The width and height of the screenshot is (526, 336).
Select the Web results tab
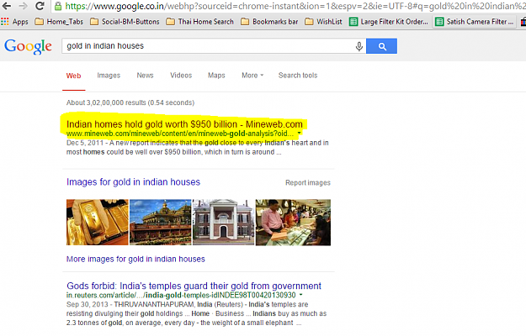[73, 76]
